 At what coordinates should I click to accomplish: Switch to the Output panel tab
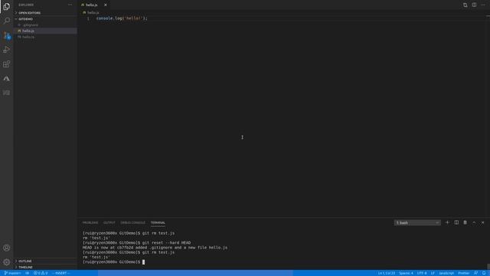pyautogui.click(x=109, y=222)
